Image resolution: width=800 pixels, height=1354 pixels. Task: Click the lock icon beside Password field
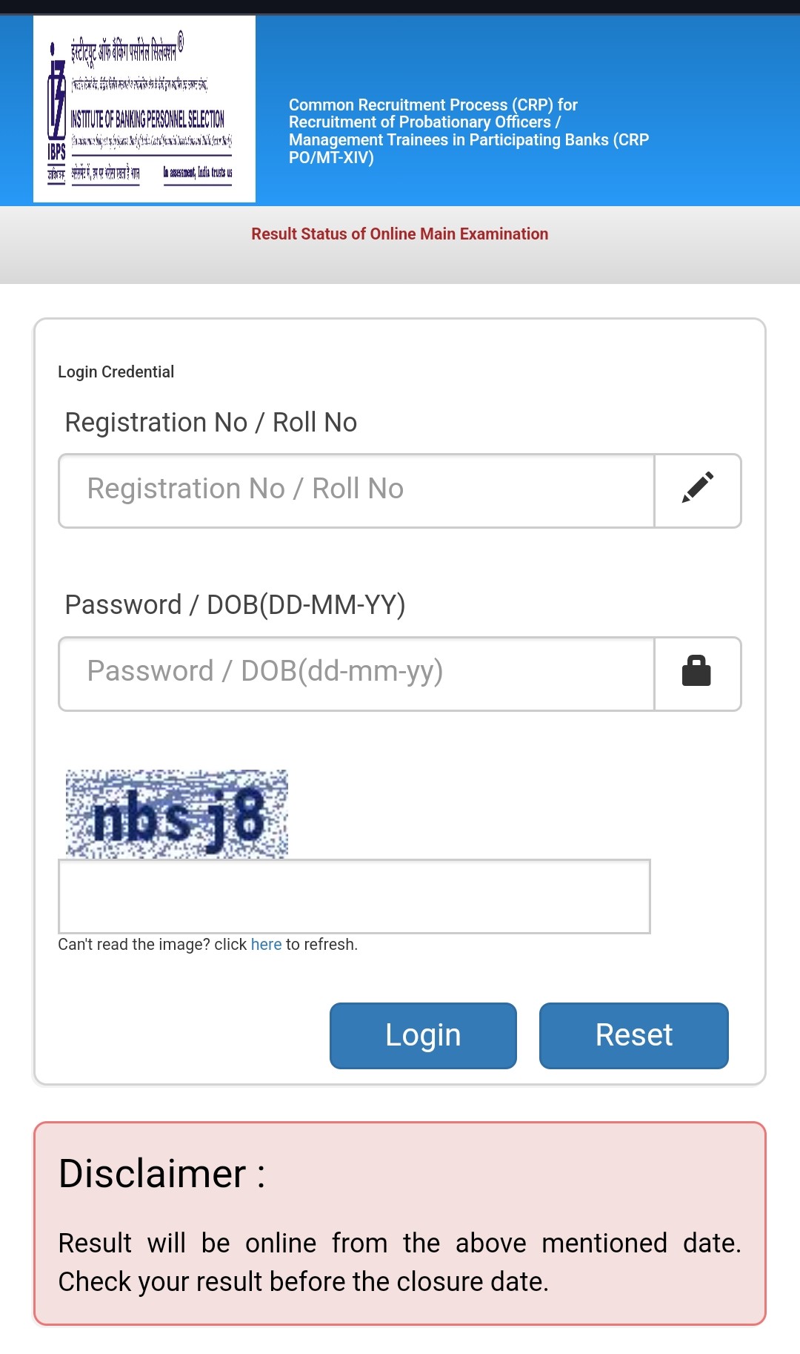(x=696, y=670)
